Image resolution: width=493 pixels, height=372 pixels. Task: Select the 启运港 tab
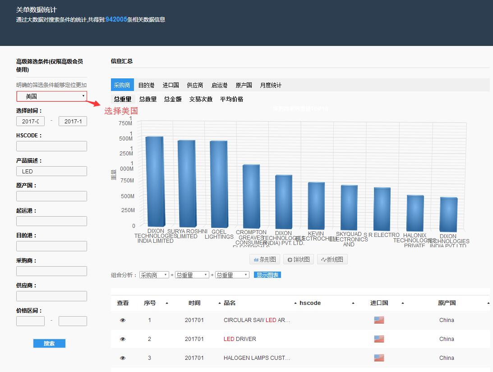(x=220, y=85)
